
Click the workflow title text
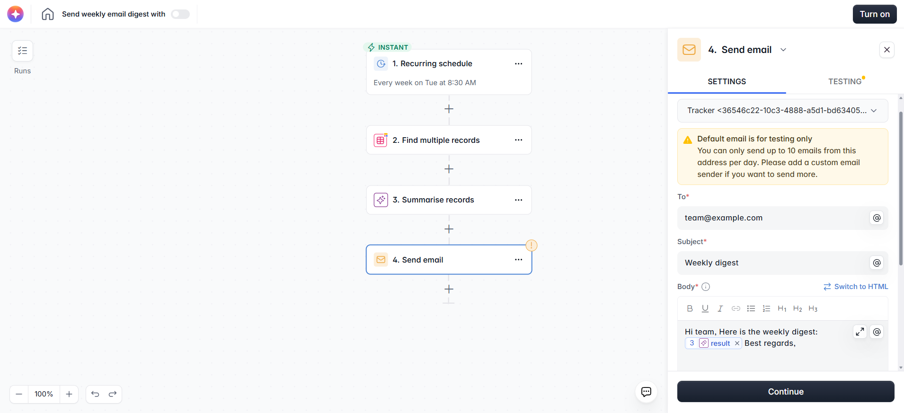point(114,14)
